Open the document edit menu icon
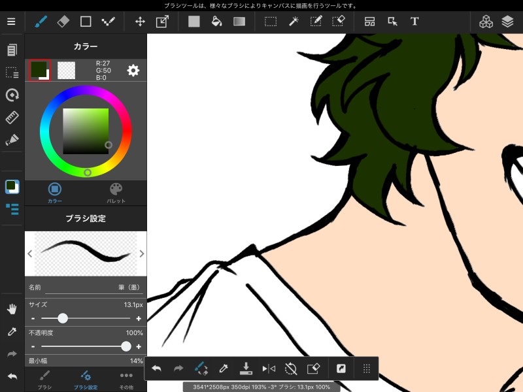The image size is (523, 392). [12, 50]
